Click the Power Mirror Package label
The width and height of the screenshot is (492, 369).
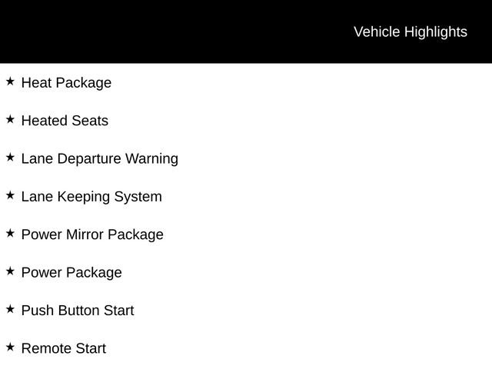pyautogui.click(x=92, y=234)
